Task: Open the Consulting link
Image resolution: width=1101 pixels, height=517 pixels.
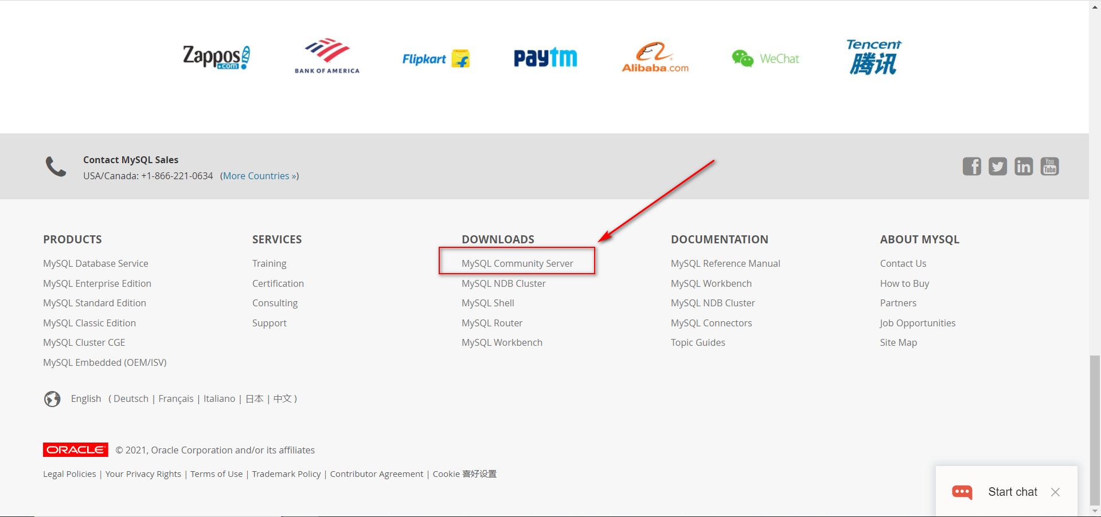Action: pos(275,303)
